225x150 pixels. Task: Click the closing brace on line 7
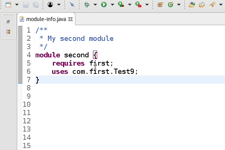click(37, 80)
